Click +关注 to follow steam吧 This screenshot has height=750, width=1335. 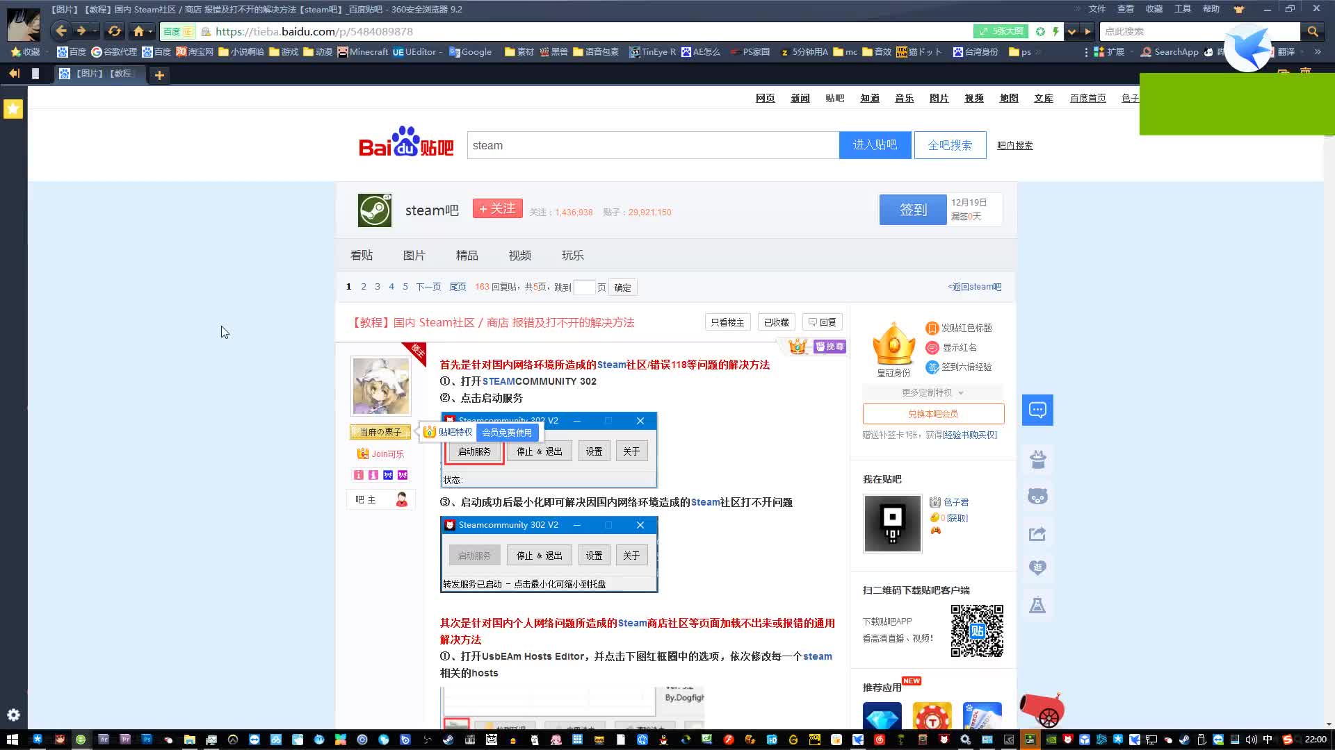[x=497, y=208]
